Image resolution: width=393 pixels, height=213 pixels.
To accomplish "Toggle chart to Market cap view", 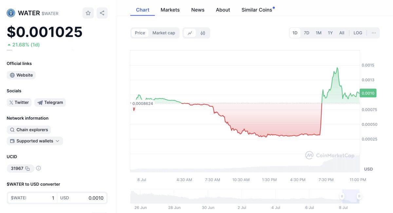I will click(164, 33).
